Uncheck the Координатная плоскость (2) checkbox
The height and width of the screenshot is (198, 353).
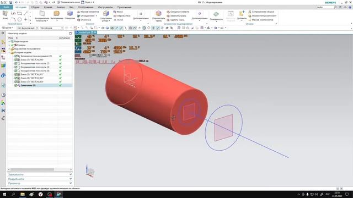tap(16, 64)
